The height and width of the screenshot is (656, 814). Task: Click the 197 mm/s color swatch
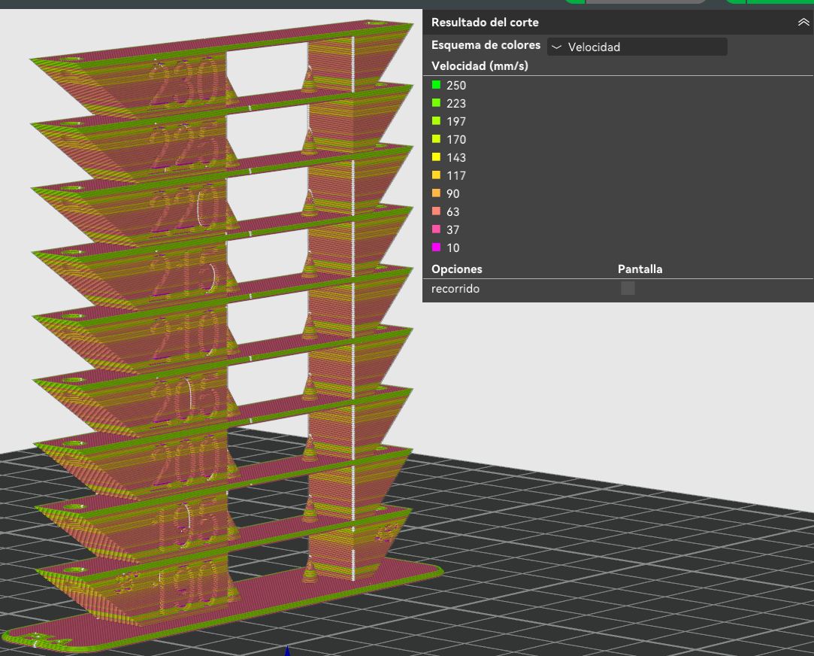[x=437, y=121]
